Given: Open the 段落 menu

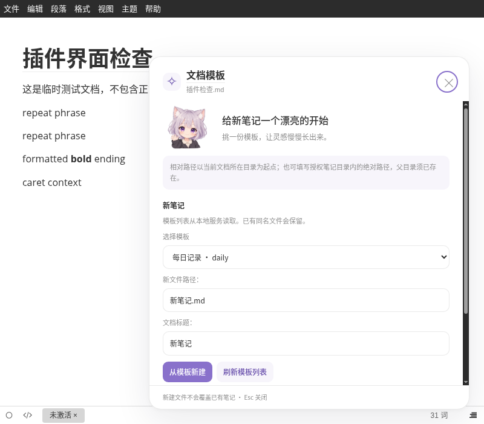Looking at the screenshot, I should click(x=59, y=8).
